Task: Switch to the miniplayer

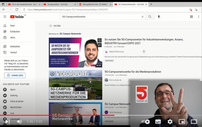Action: (x=182, y=122)
